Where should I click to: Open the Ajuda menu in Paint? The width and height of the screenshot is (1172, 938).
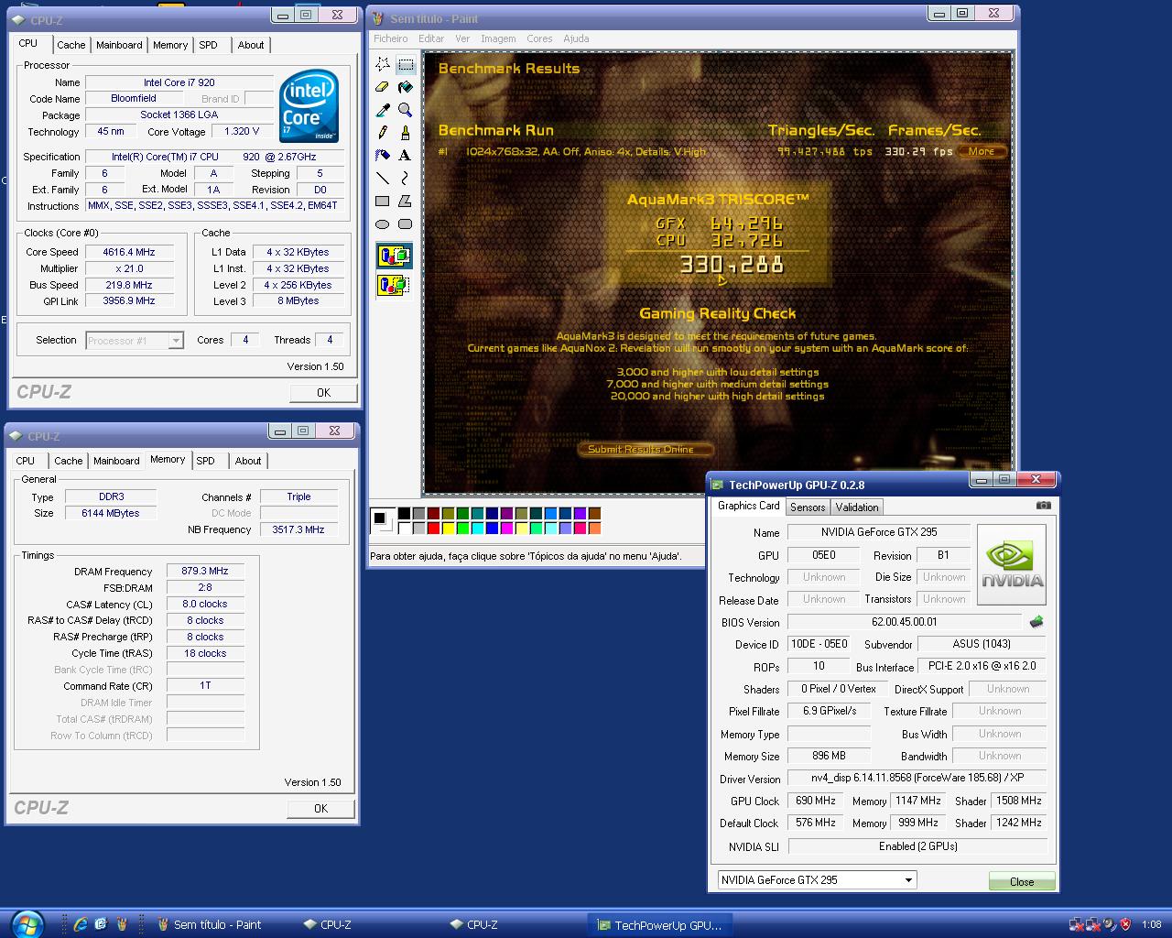(x=576, y=38)
